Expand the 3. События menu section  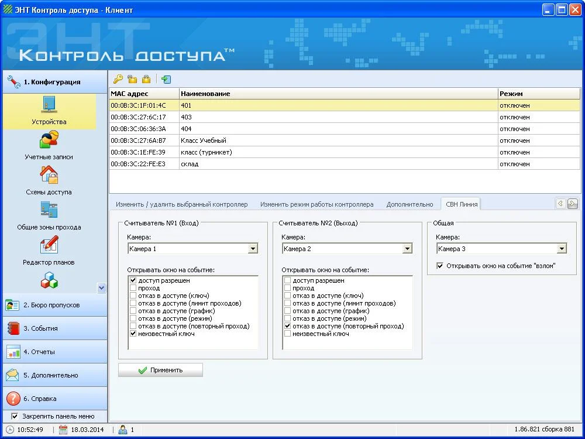pyautogui.click(x=54, y=328)
